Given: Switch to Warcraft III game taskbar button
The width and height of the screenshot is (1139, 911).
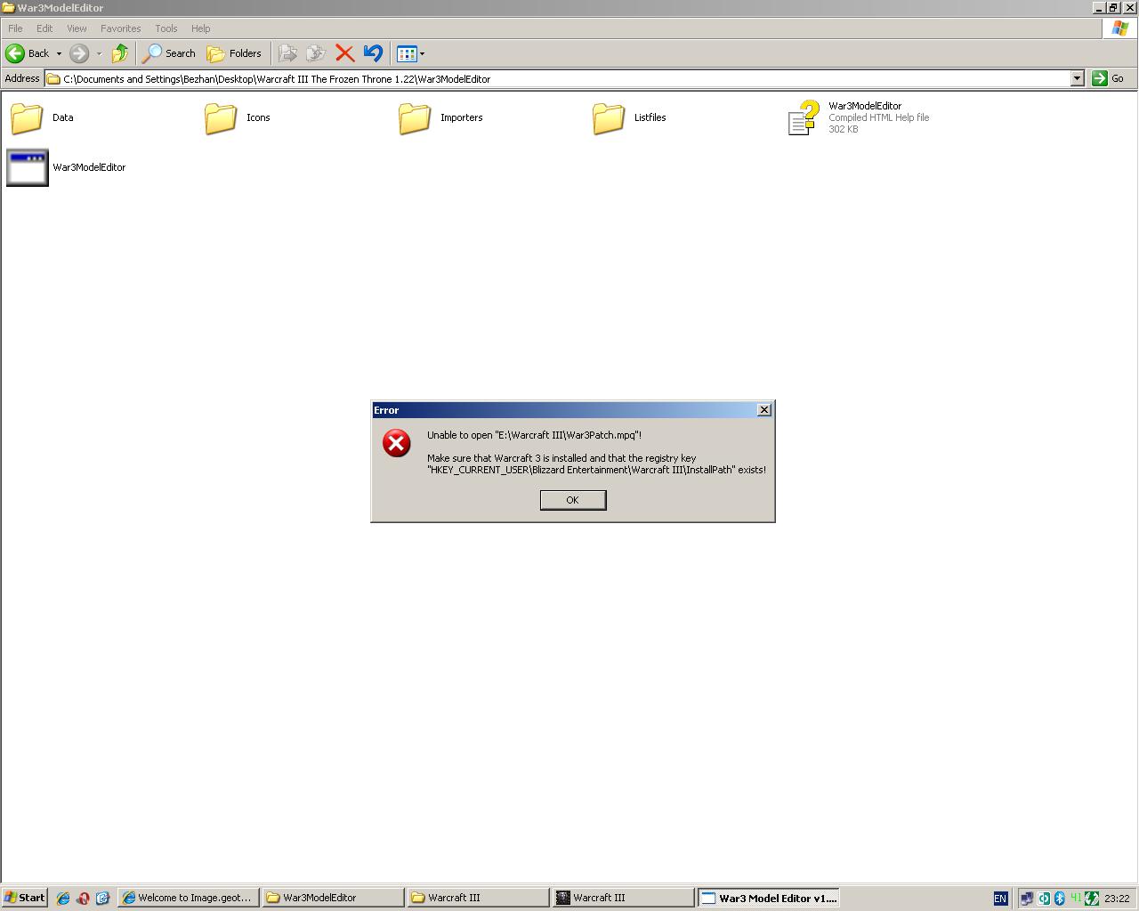Looking at the screenshot, I should pyautogui.click(x=624, y=898).
